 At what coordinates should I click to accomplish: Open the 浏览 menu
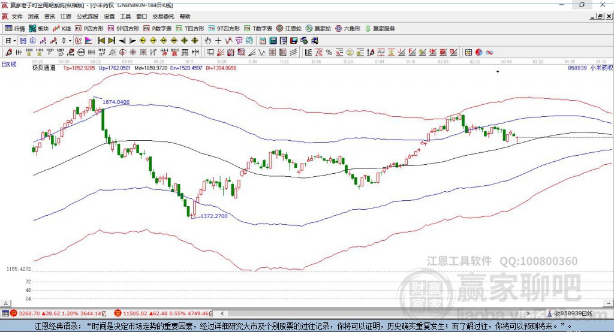pos(34,16)
